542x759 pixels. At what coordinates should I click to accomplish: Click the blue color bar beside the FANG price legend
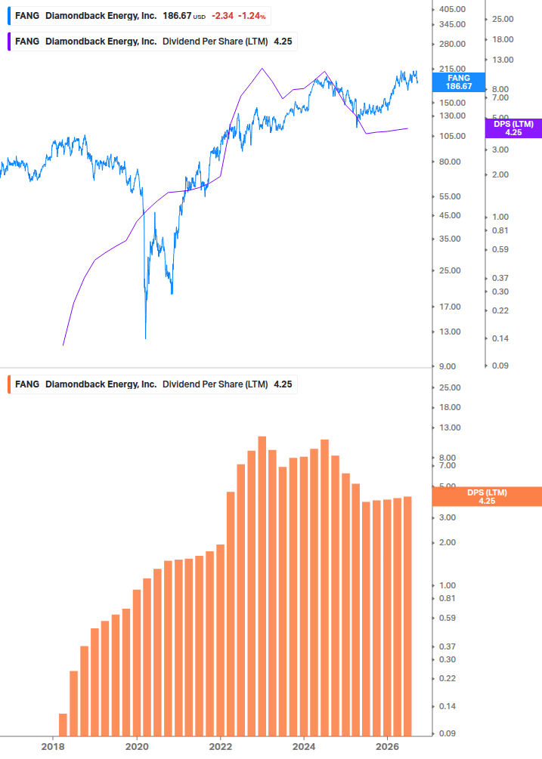tap(9, 16)
